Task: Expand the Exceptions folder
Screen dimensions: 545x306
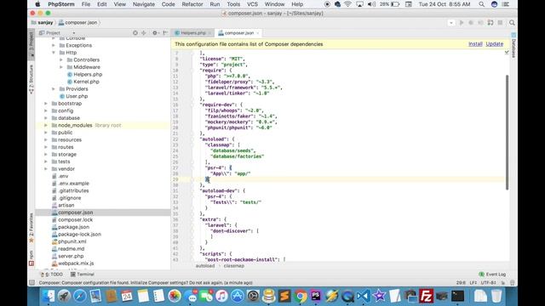Action: coord(54,45)
